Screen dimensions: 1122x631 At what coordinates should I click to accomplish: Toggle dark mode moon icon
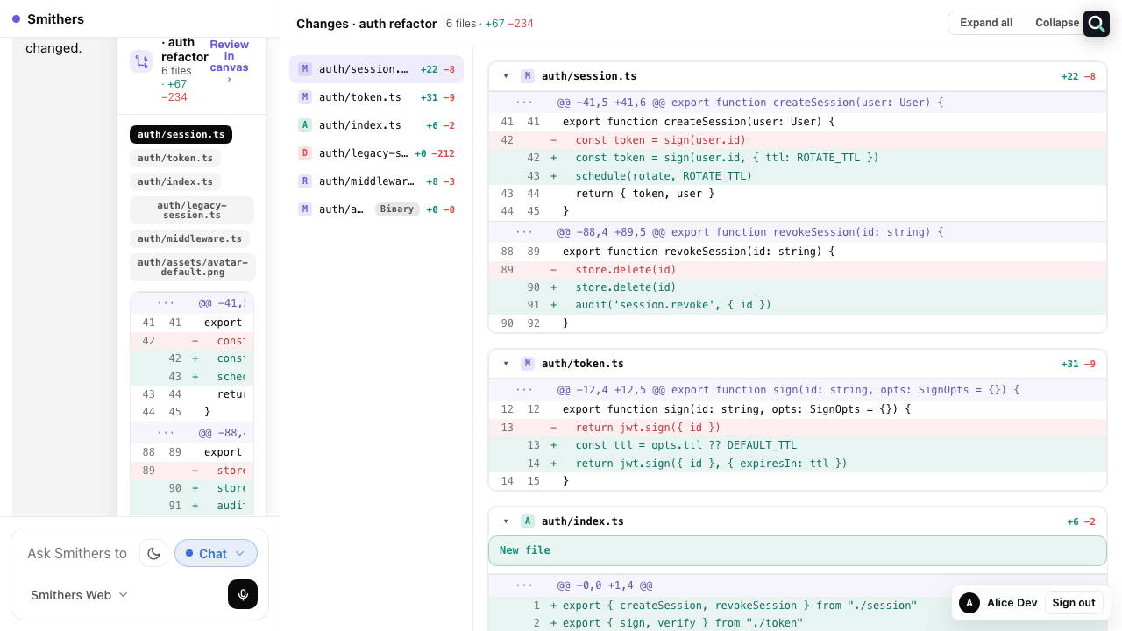point(153,553)
